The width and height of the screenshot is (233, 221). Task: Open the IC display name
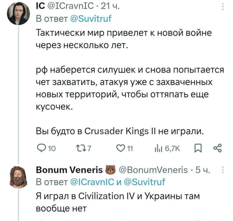[x=40, y=6]
